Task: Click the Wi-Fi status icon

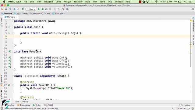Action: pos(156,2)
